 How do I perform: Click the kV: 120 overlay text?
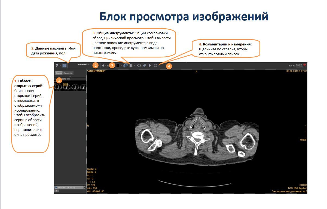91,185
